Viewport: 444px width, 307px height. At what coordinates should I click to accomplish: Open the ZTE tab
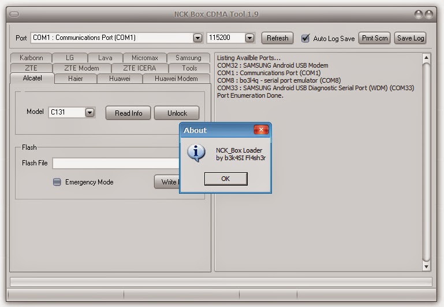tap(31, 68)
